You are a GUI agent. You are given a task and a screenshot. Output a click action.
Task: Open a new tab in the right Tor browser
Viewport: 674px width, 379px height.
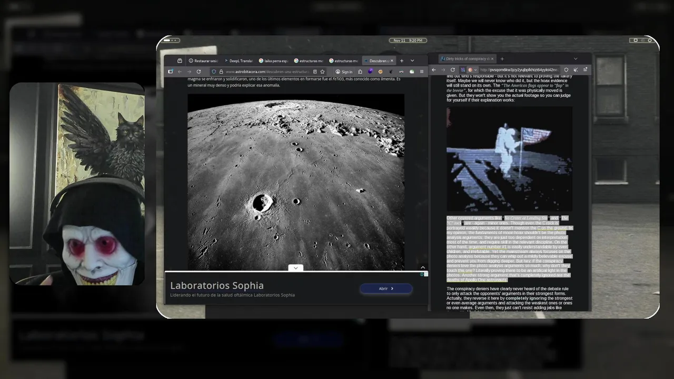pyautogui.click(x=502, y=58)
